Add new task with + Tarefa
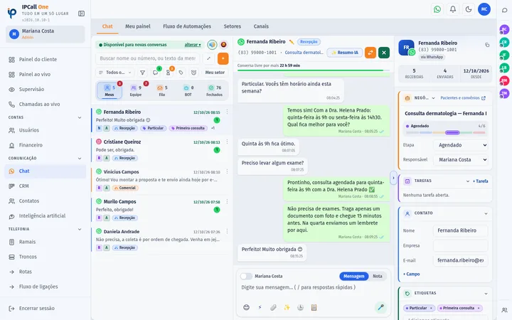 [480, 181]
